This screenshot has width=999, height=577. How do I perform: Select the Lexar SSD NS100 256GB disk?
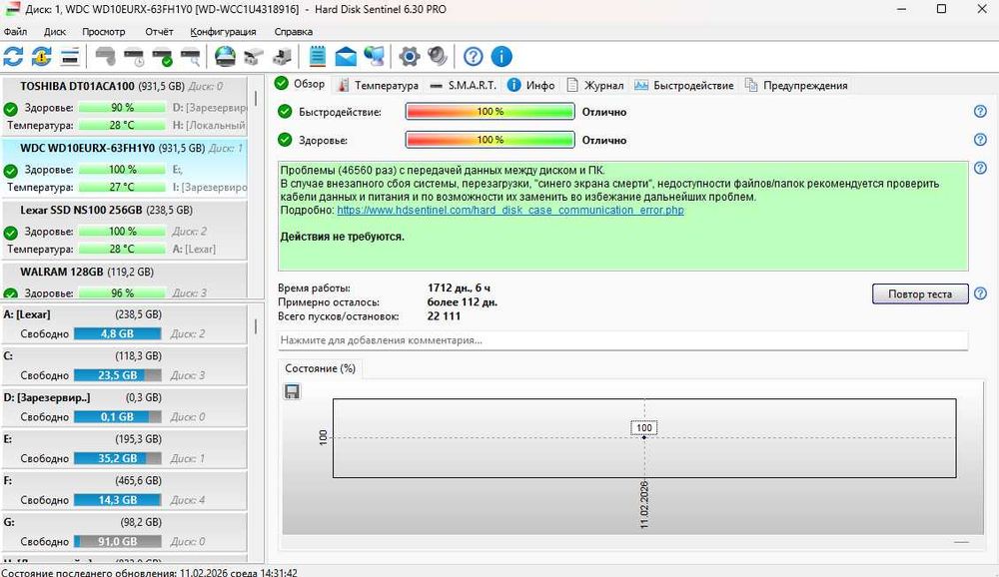[x=125, y=230]
